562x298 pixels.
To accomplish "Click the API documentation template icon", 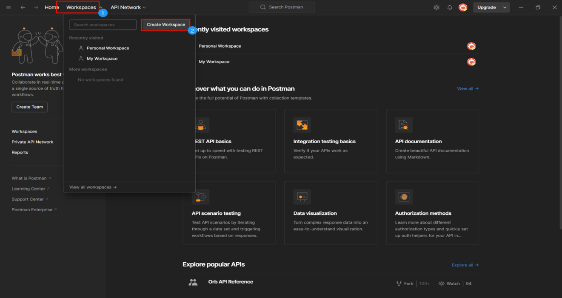I will coord(403,125).
